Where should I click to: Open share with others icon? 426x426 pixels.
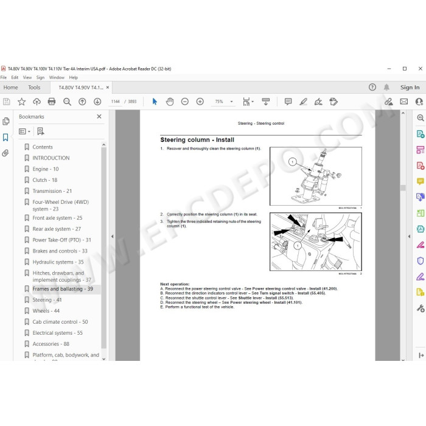tap(419, 102)
